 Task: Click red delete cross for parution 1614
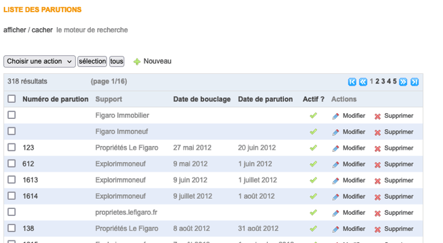click(x=377, y=197)
